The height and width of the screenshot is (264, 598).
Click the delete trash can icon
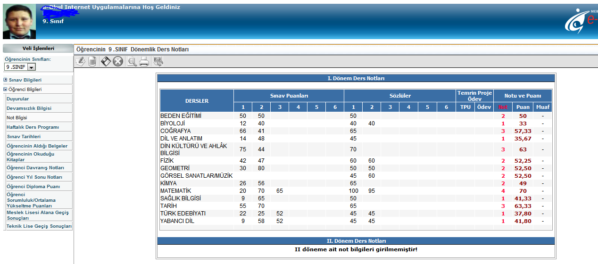tap(92, 61)
